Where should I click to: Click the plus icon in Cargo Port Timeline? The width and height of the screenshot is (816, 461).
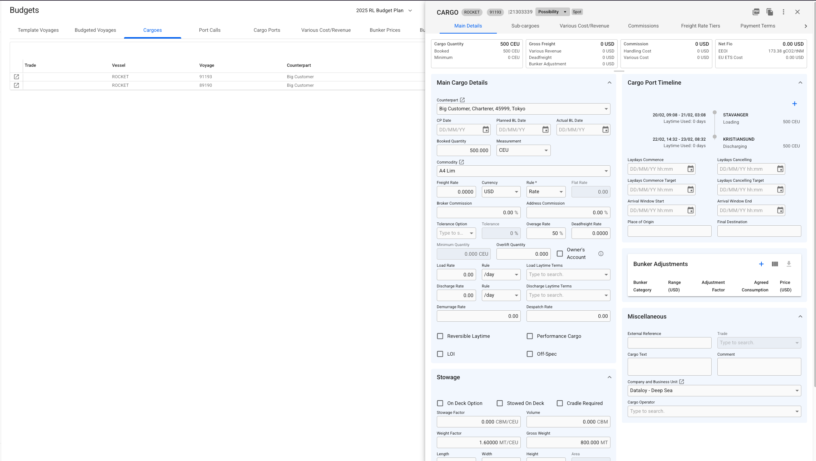(795, 104)
